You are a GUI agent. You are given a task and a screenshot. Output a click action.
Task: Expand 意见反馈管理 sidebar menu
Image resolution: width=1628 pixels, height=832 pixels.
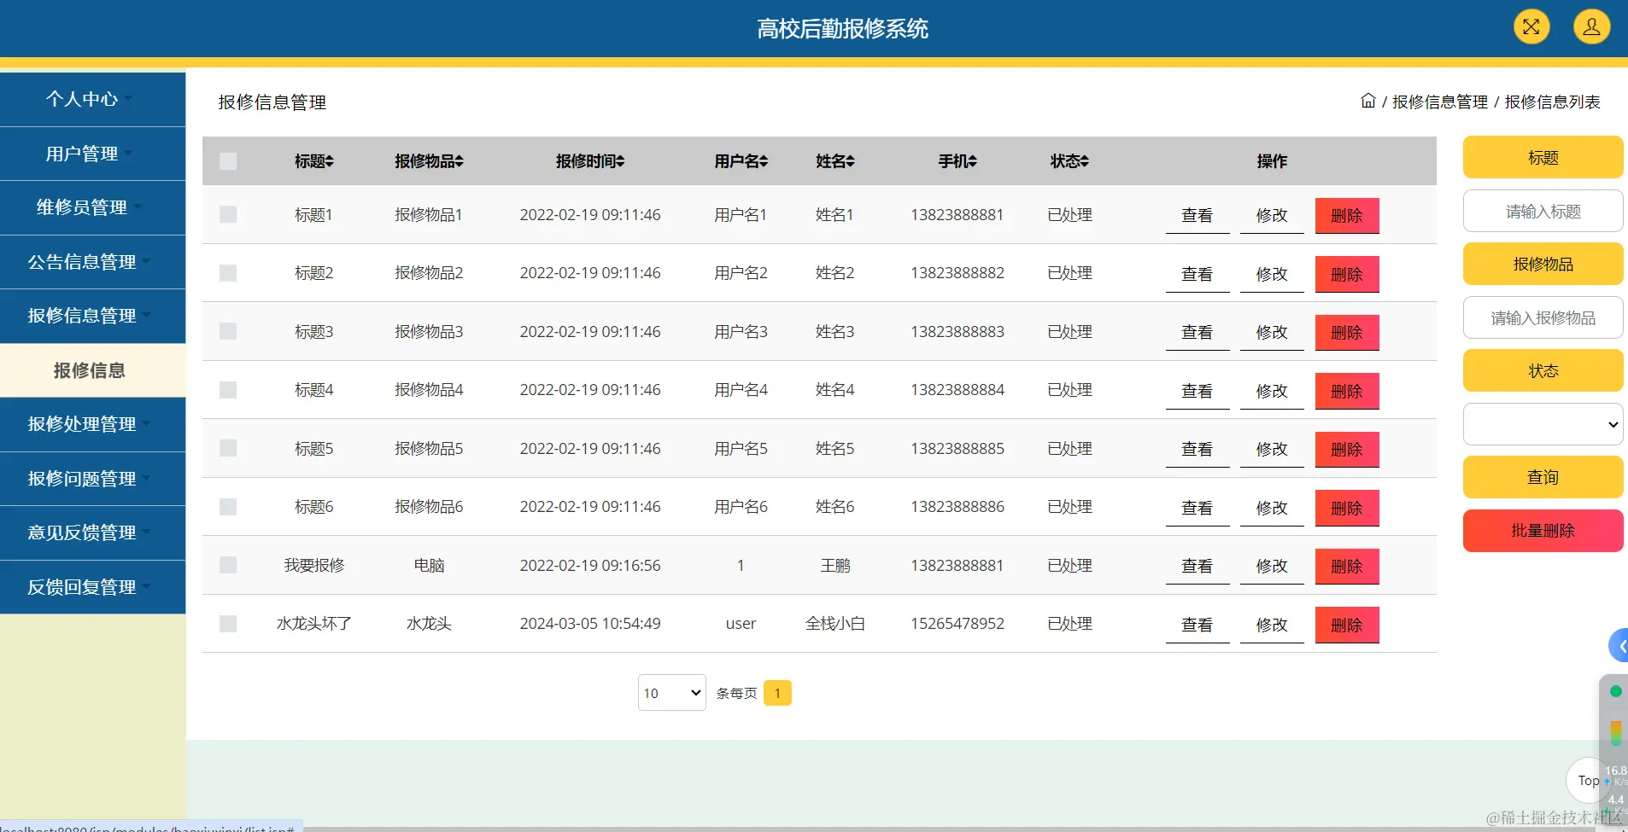pos(92,532)
